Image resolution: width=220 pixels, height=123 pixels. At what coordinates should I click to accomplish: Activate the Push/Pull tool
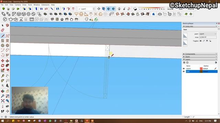click(8, 61)
